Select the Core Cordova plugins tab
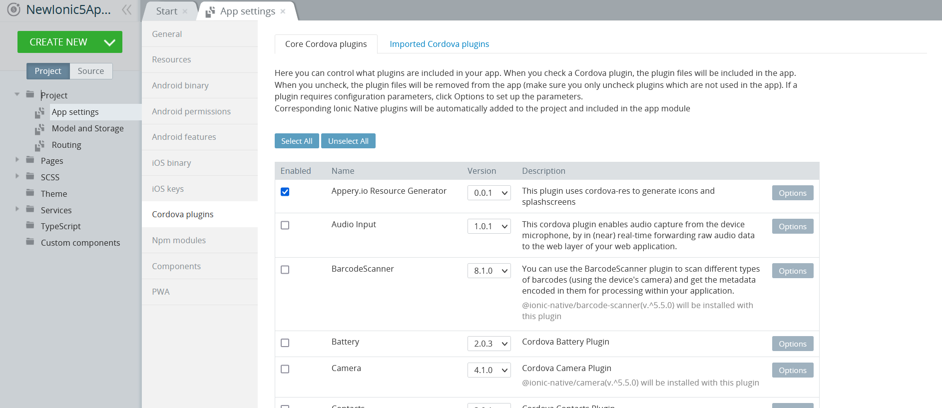 [x=326, y=44]
